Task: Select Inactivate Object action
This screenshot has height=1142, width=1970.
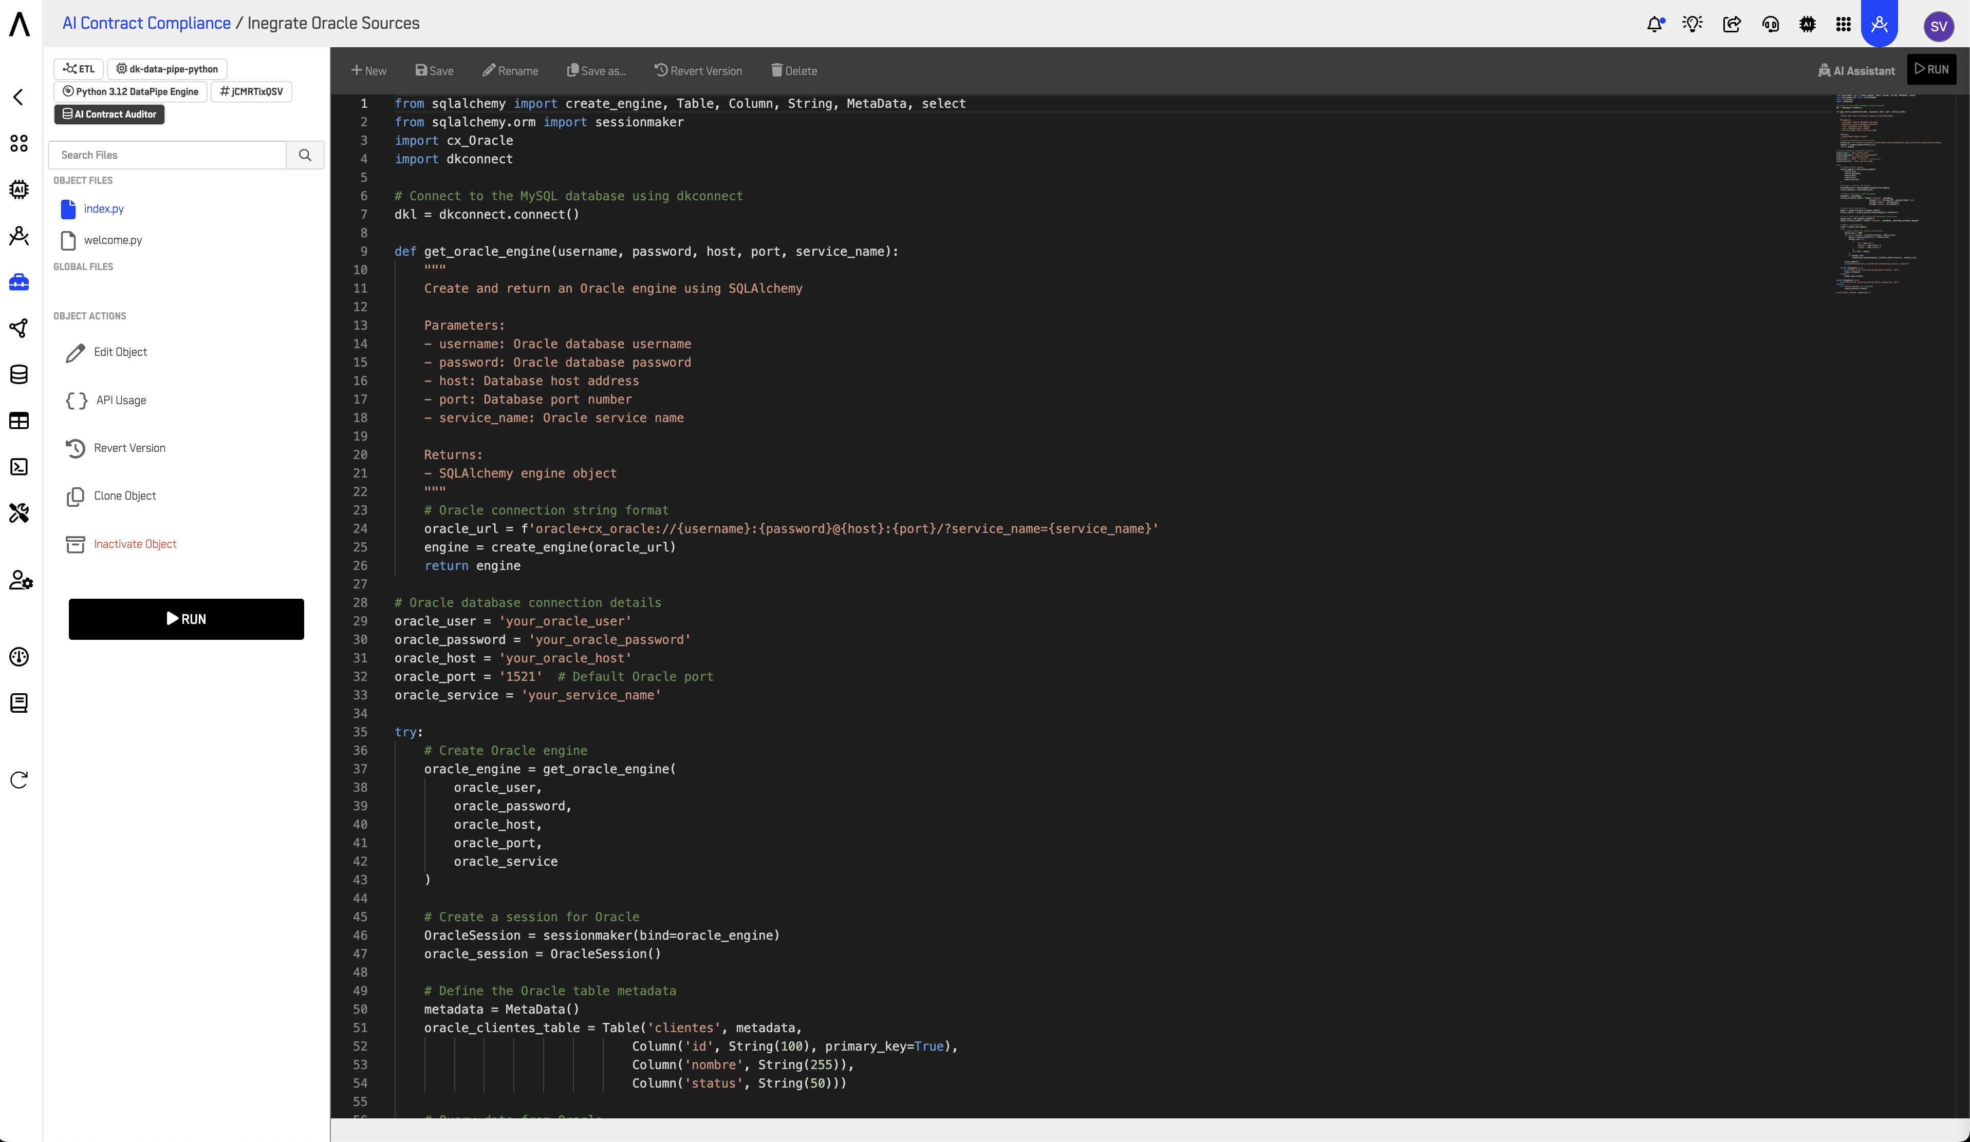Action: click(x=121, y=544)
